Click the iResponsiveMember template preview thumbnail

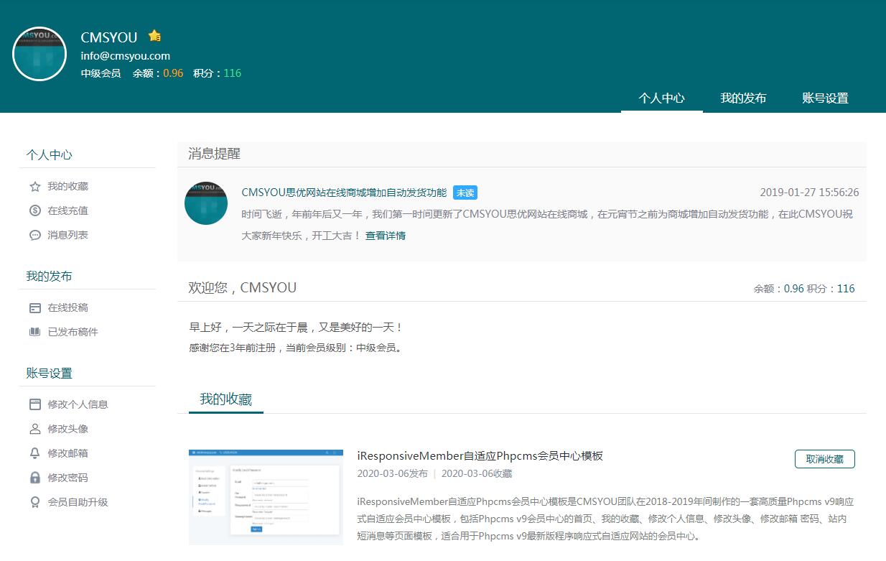[266, 498]
